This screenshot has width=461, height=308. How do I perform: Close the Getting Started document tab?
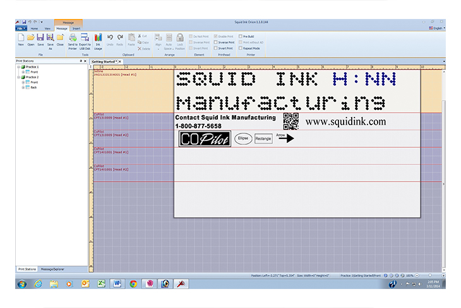120,61
